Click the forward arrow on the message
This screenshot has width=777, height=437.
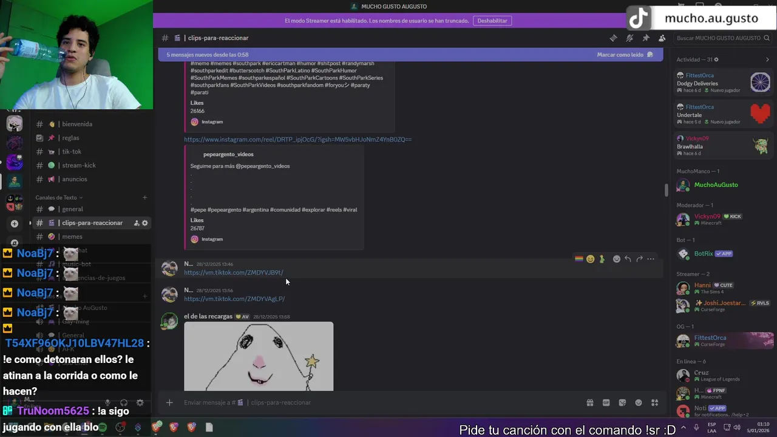pyautogui.click(x=639, y=259)
